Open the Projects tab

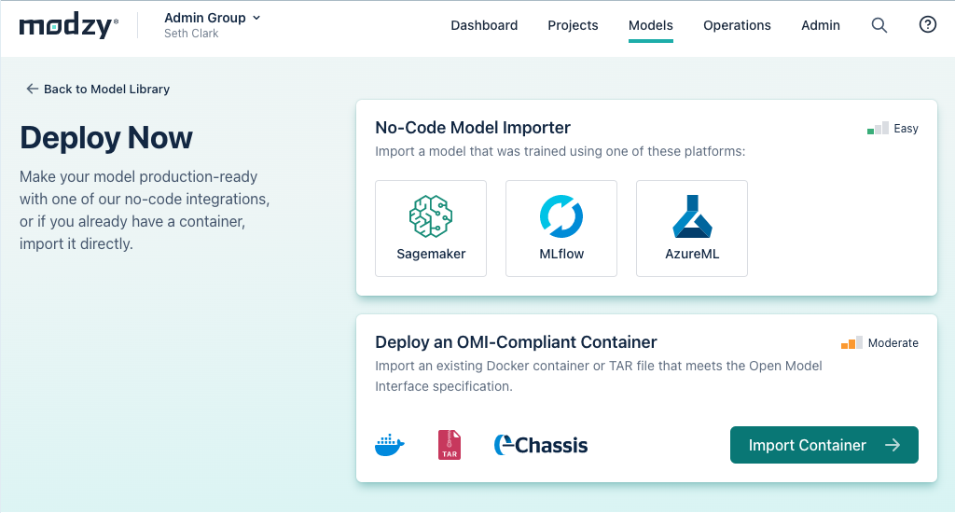(x=574, y=25)
